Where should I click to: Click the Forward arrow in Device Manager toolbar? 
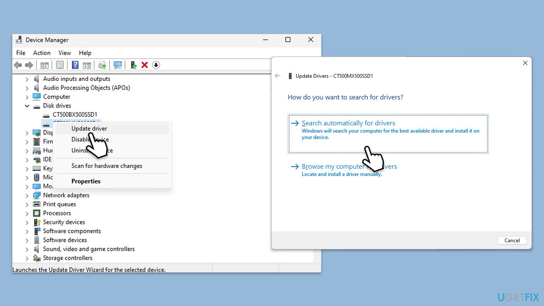[29, 65]
